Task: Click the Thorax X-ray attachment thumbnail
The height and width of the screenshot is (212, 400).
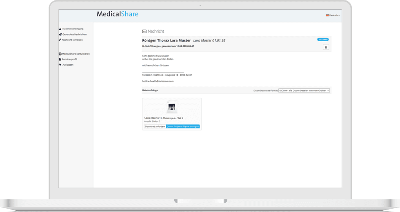Action: pos(172,107)
